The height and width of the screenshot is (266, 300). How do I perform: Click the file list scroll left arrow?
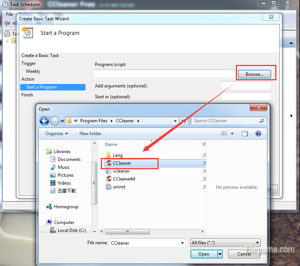[102, 231]
